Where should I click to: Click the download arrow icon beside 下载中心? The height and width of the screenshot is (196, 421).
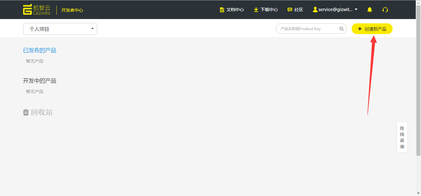pos(256,10)
